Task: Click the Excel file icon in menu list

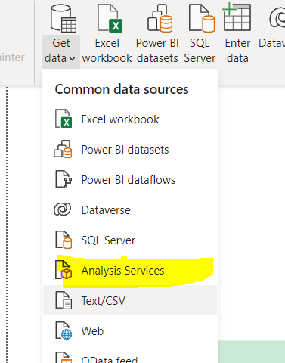Action: click(64, 119)
